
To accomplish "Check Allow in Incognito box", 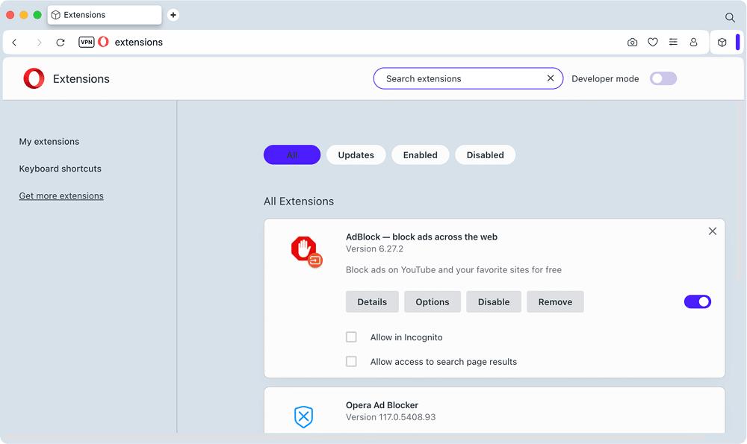I will pos(351,337).
